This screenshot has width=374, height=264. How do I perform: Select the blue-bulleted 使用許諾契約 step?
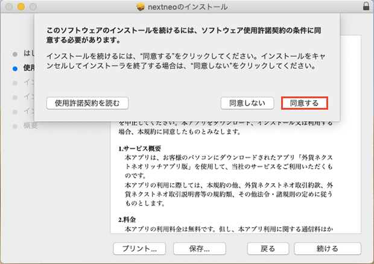pos(28,68)
